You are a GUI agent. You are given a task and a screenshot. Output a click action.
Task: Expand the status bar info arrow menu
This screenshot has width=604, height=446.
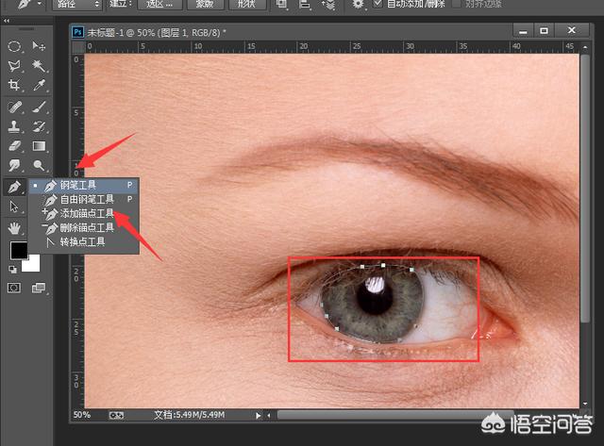[x=258, y=414]
